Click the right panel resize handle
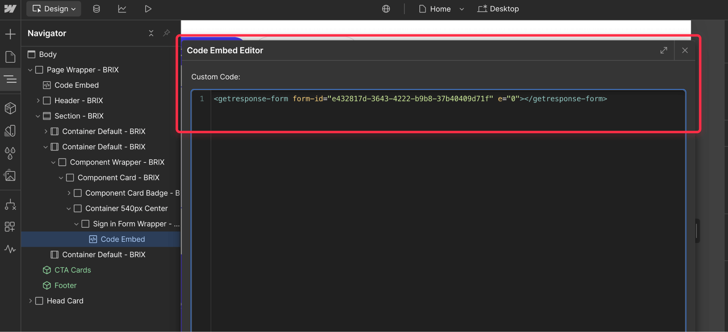Image resolution: width=728 pixels, height=332 pixels. point(697,231)
